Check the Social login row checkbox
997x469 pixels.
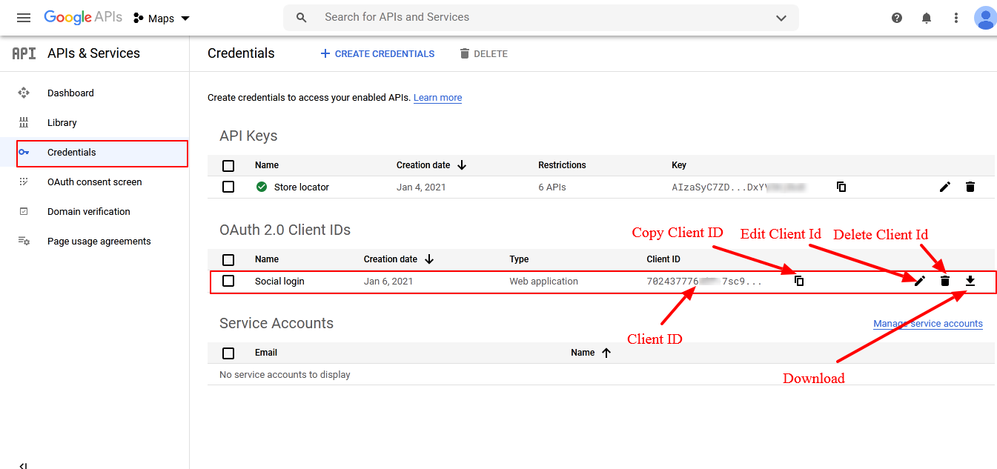point(228,281)
